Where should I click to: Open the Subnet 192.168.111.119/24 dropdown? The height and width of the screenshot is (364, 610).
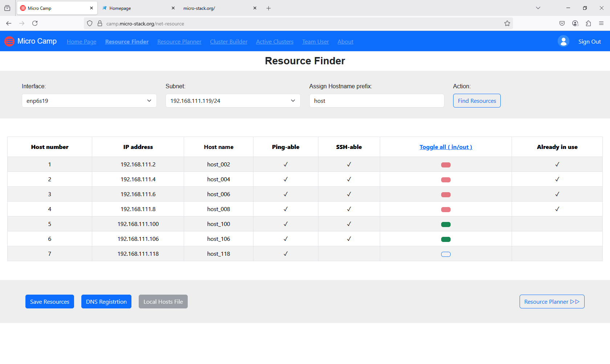click(233, 101)
